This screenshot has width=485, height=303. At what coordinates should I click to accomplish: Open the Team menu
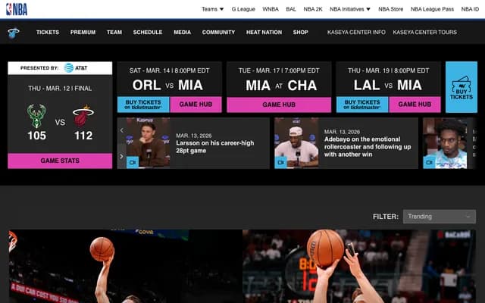pyautogui.click(x=114, y=32)
